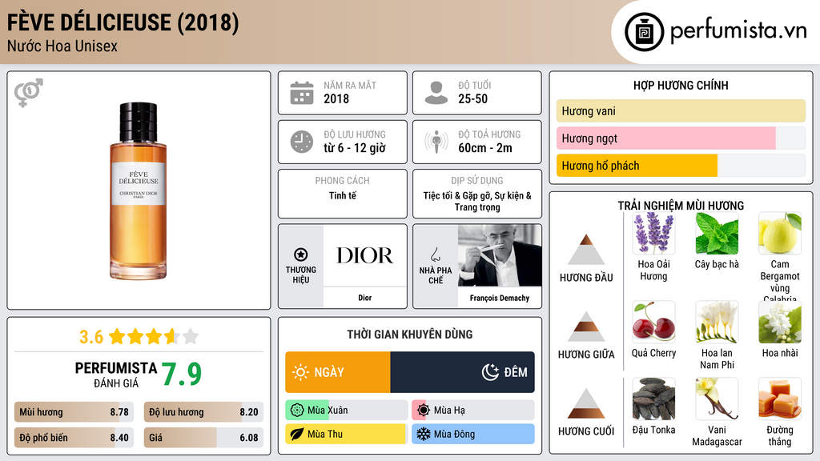Open the Hoa lan Nam Phi thumbnail

tap(717, 322)
